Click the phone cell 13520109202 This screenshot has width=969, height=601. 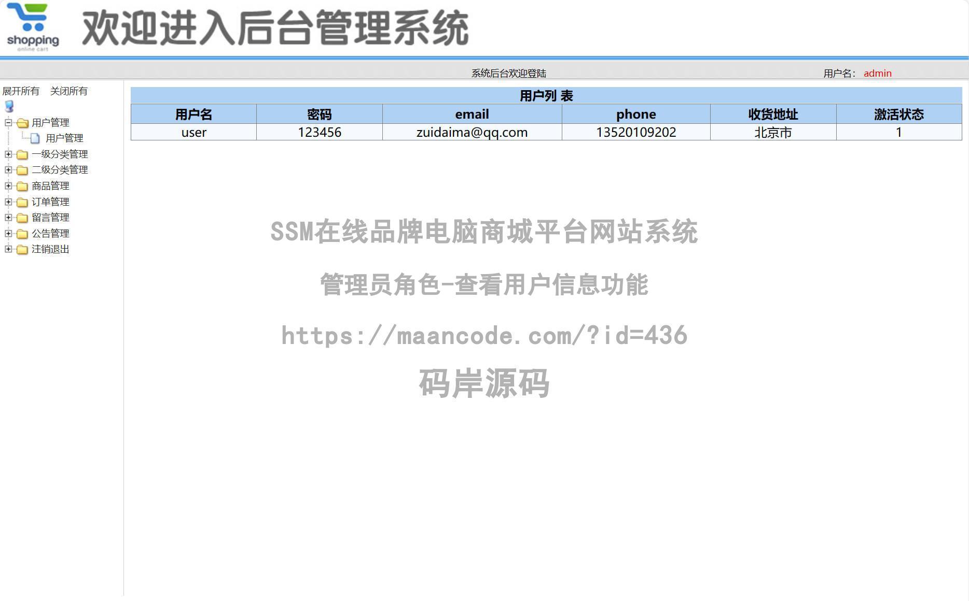[636, 132]
